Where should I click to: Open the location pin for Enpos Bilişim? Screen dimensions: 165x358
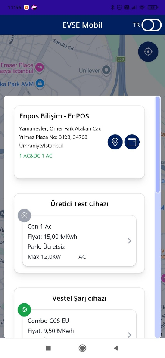115,142
